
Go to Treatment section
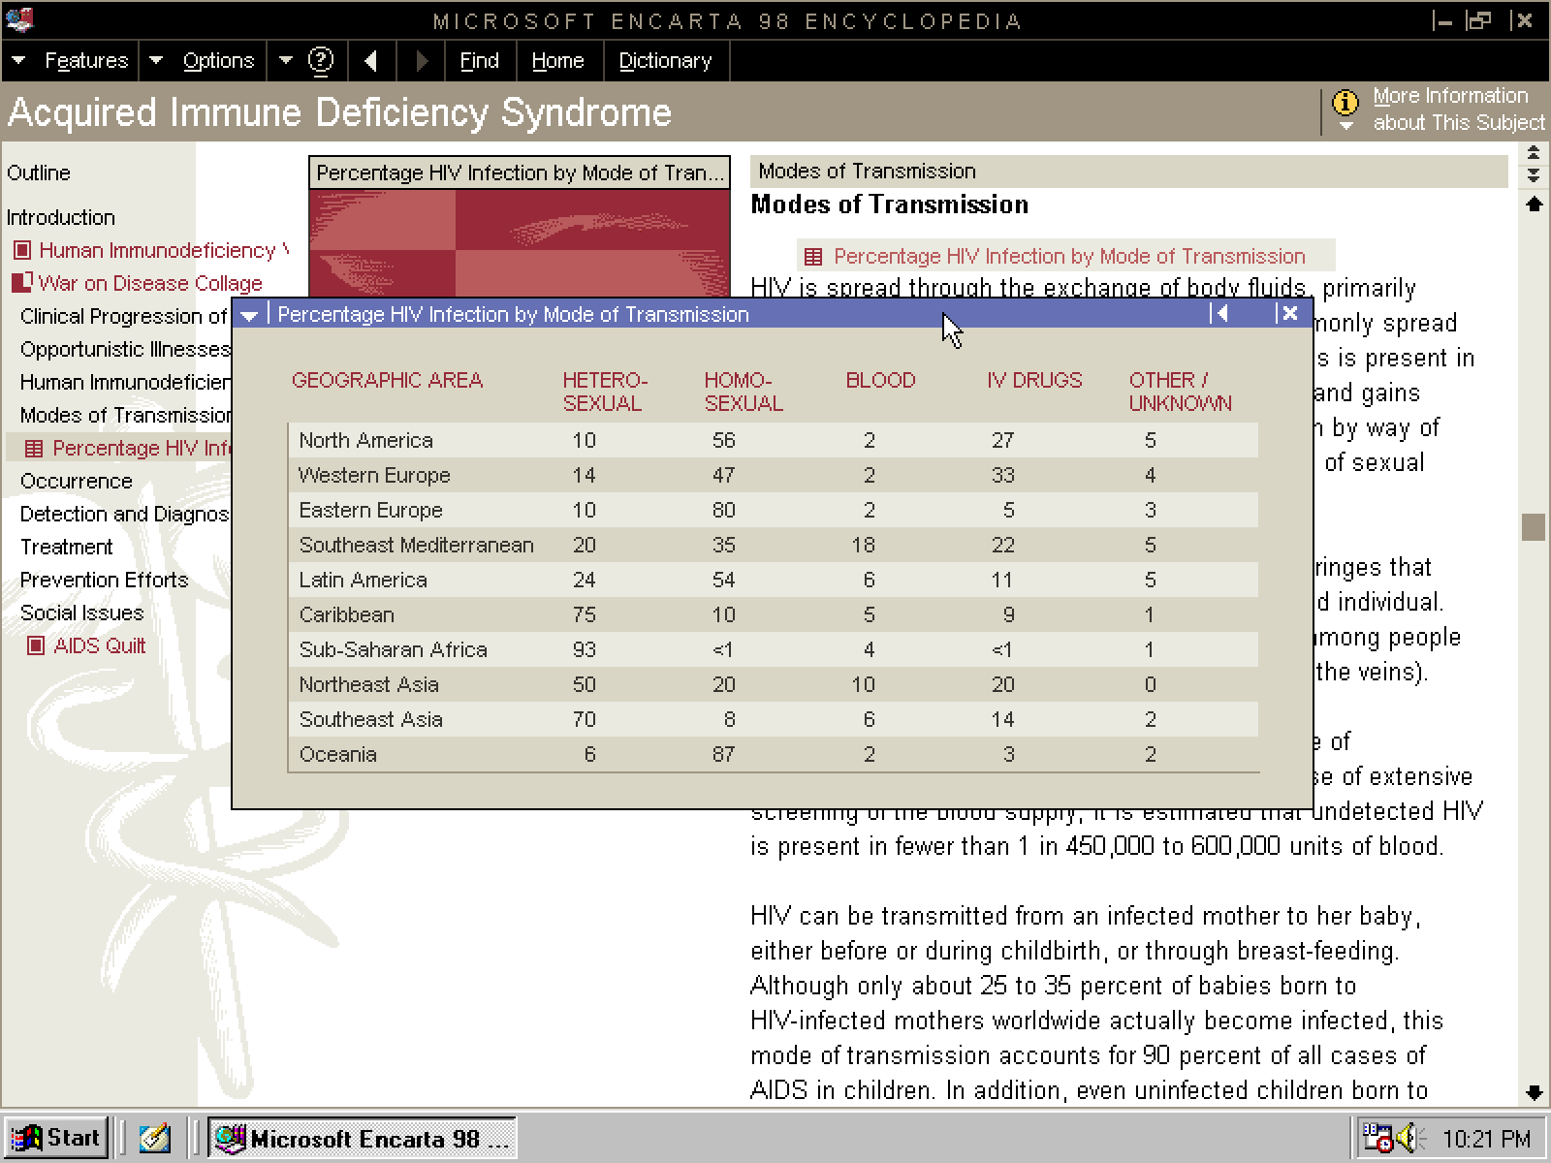point(67,547)
